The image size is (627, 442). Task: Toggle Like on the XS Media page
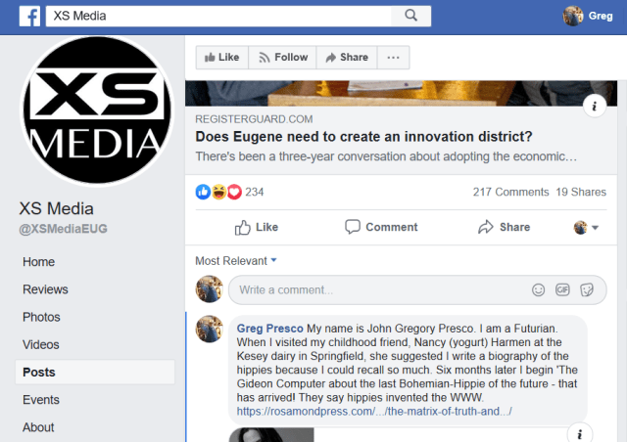[221, 58]
